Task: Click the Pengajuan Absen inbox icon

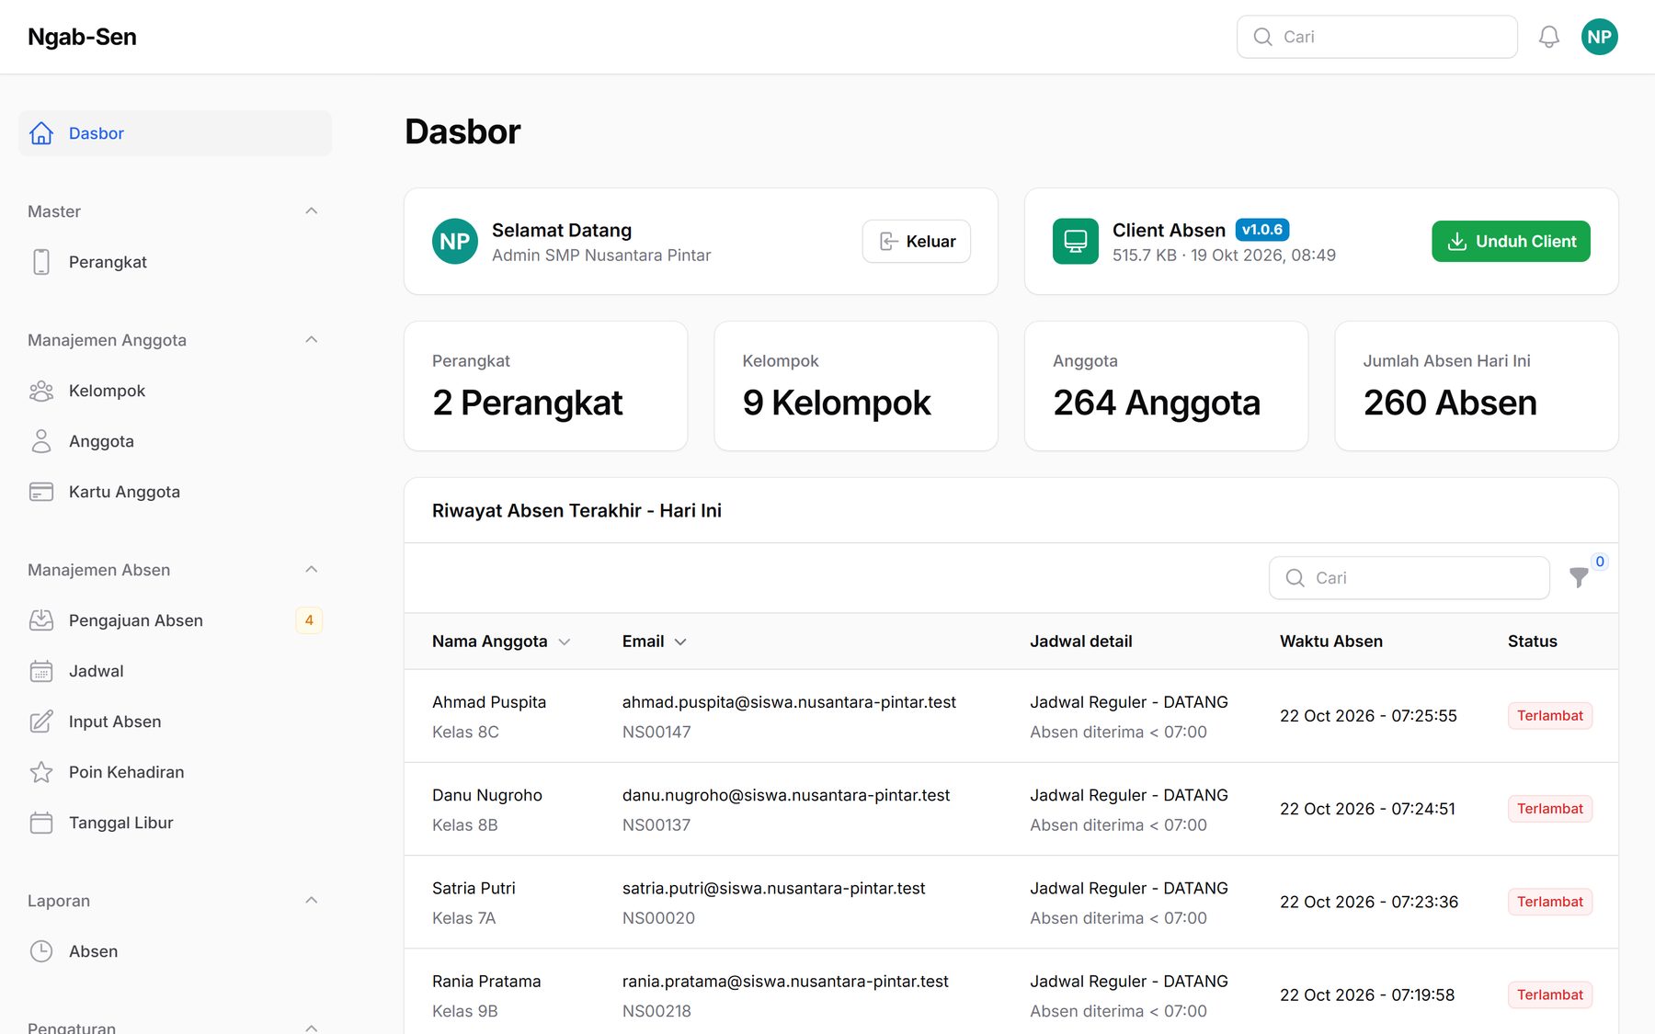Action: [41, 620]
